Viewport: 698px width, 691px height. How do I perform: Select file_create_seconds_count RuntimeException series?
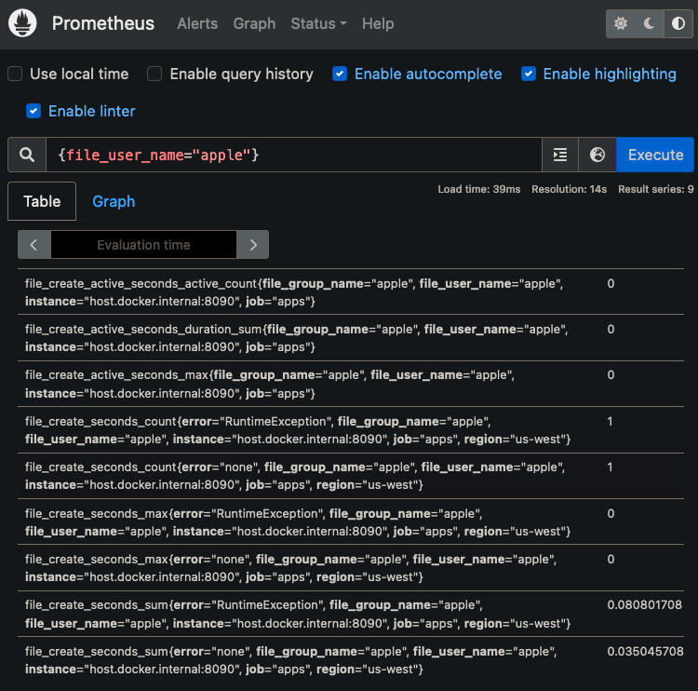coord(351,430)
